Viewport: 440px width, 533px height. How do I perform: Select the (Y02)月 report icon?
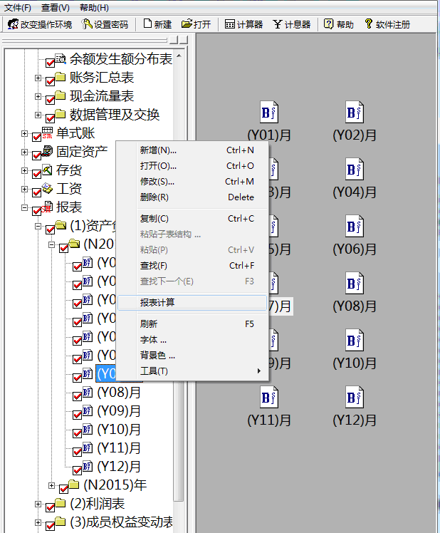(x=354, y=113)
